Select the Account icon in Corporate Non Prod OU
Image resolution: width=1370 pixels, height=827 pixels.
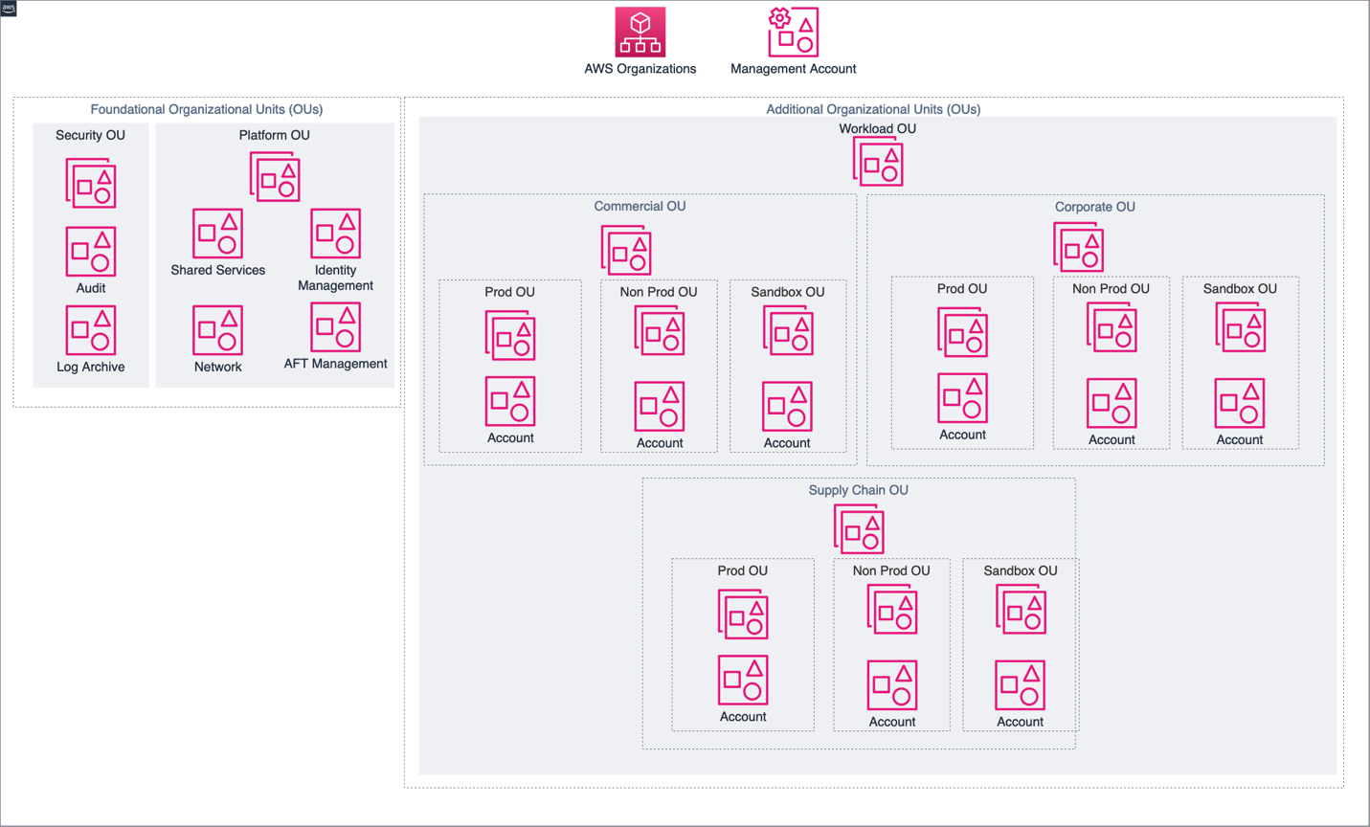coord(1111,402)
